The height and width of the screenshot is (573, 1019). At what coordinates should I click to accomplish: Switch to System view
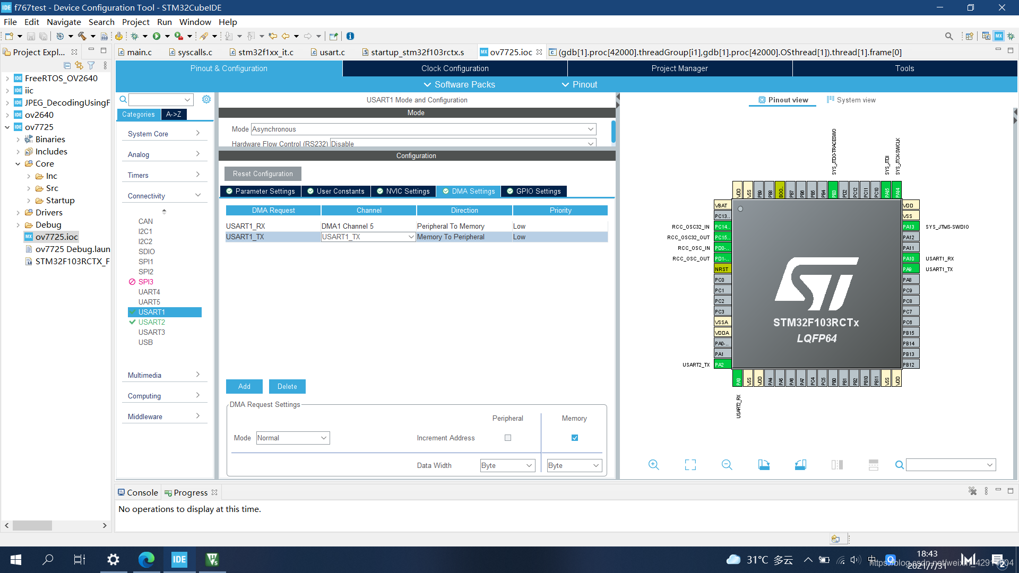tap(851, 100)
